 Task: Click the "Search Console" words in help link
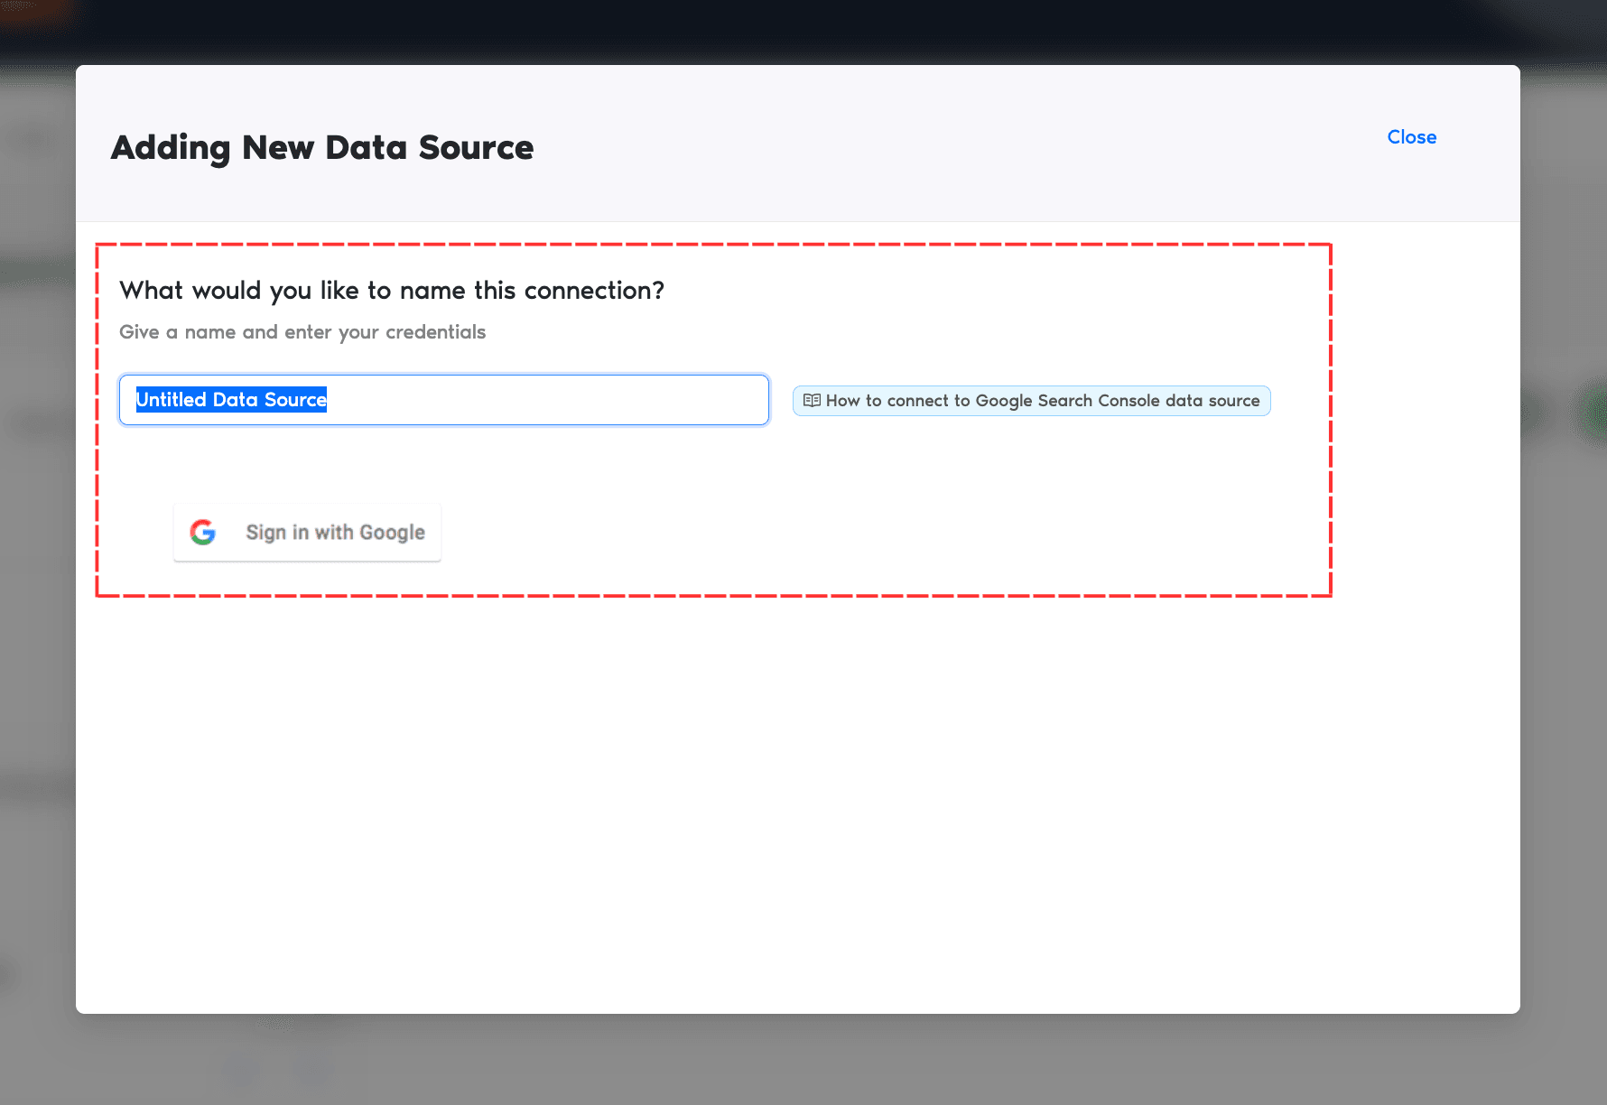1098,401
